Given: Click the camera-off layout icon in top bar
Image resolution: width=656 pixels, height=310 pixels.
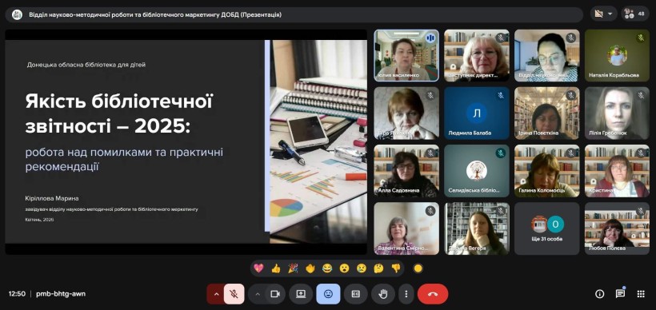Looking at the screenshot, I should pyautogui.click(x=598, y=14).
